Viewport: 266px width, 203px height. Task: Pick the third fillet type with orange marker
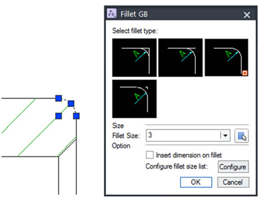(226, 58)
